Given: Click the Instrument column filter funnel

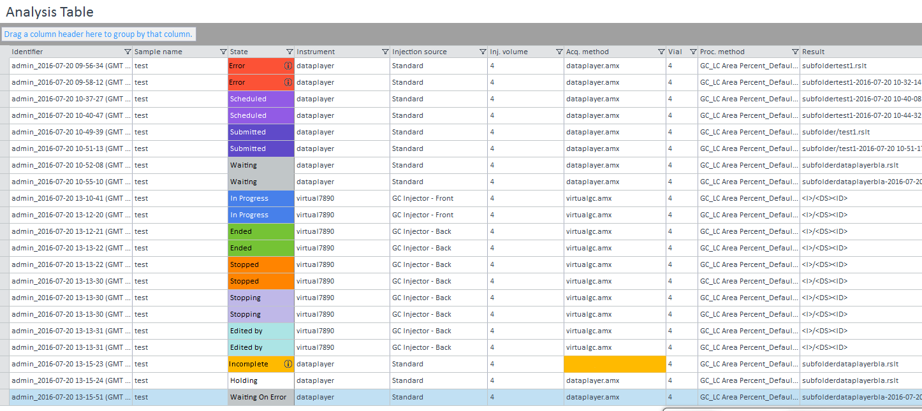Looking at the screenshot, I should [x=385, y=52].
